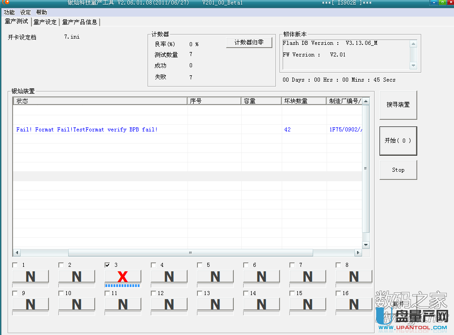Viewport: 454px width, 335px height.
Task: Enable the port 1 checkbox
Action: [15, 265]
